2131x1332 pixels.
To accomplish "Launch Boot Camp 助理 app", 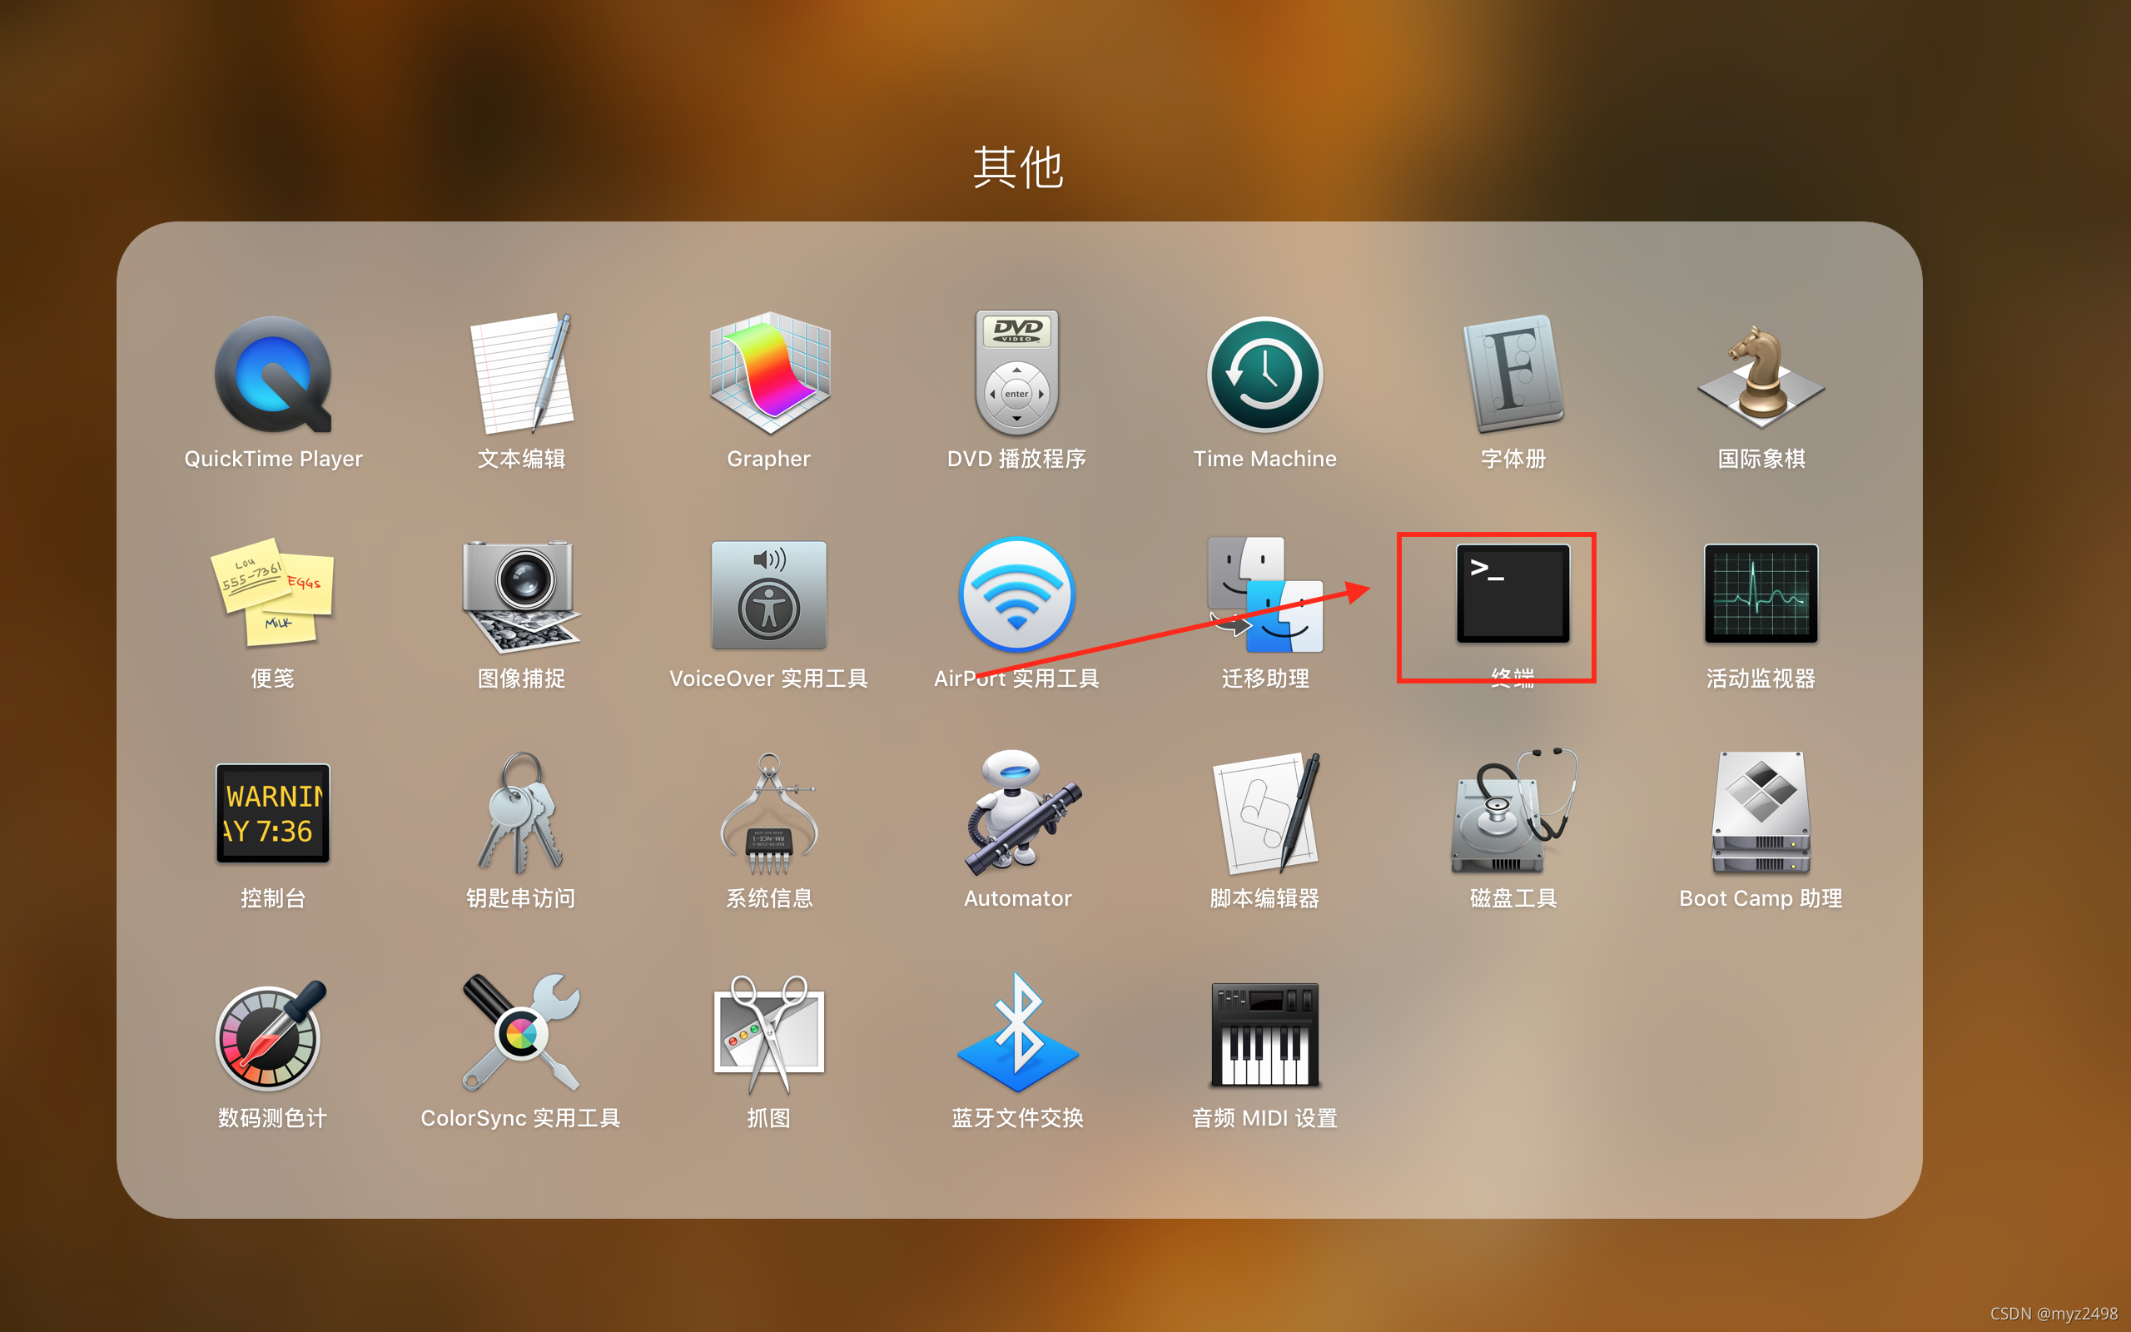I will click(1761, 813).
